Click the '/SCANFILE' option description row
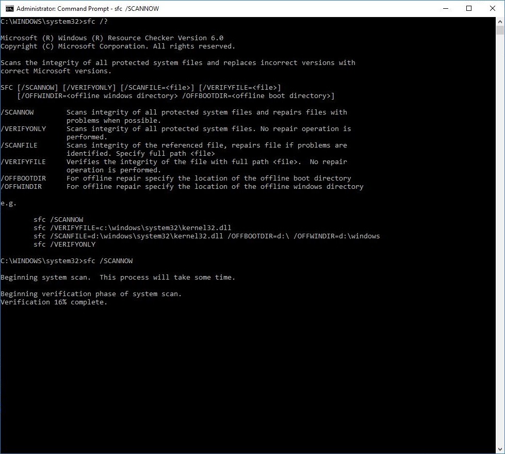 [x=174, y=149]
